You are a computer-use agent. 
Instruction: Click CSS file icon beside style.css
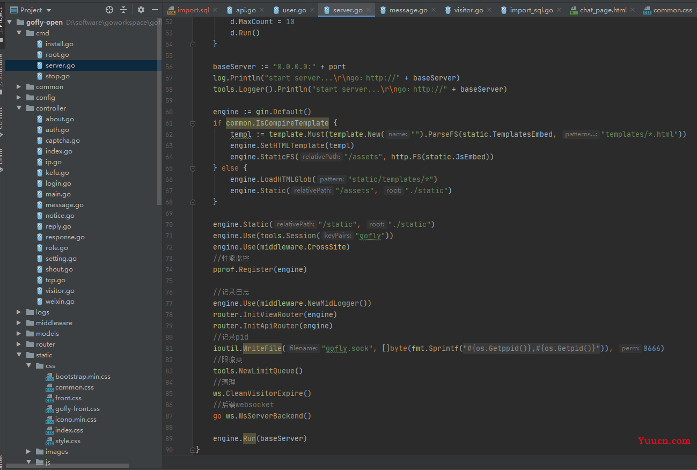tap(50, 441)
